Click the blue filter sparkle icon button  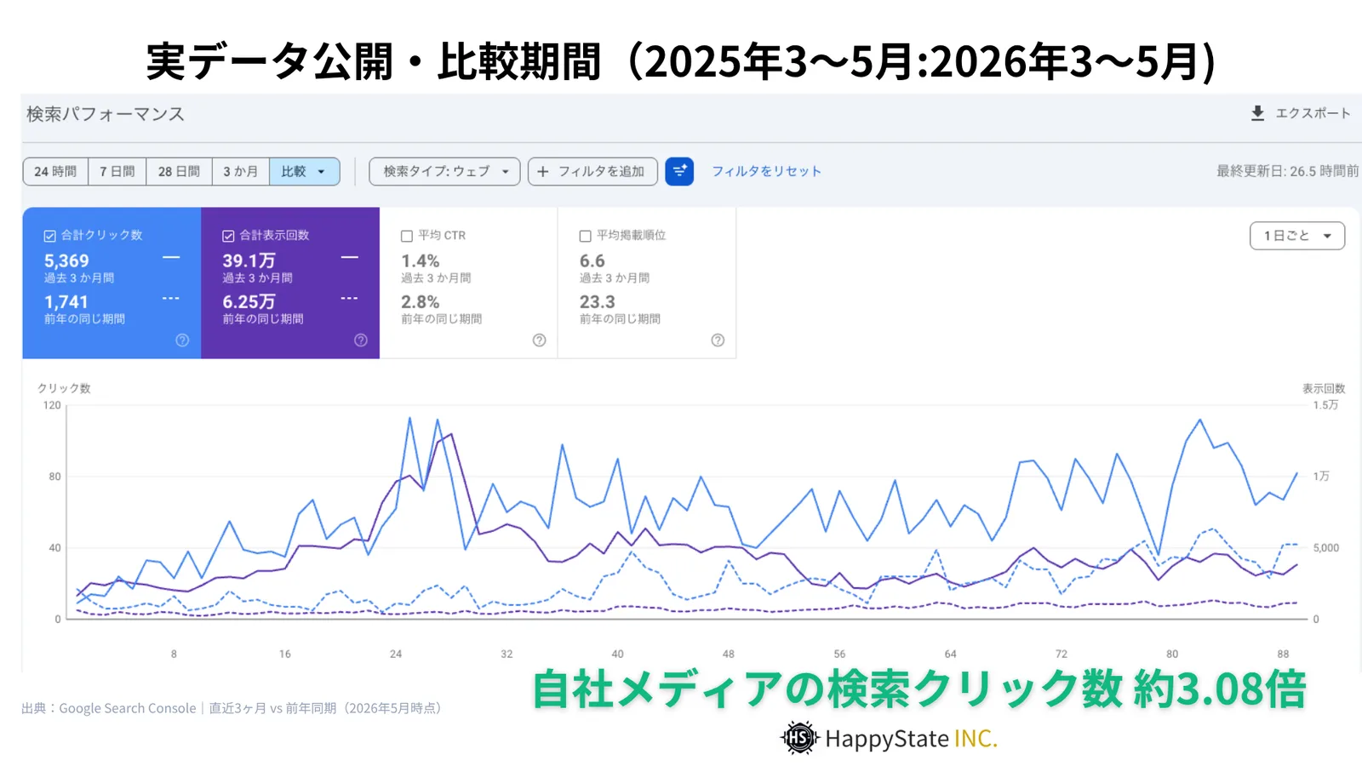679,171
